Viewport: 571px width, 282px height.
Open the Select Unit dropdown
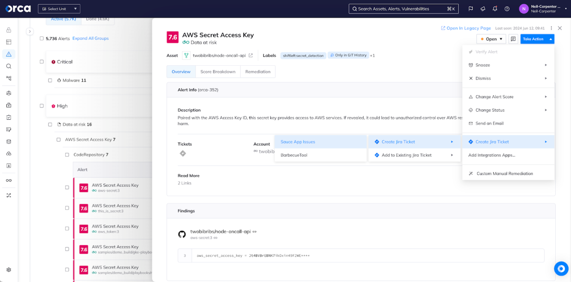59,9
